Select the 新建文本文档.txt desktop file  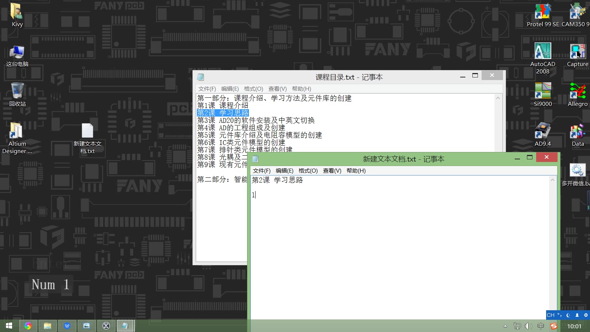pos(87,139)
